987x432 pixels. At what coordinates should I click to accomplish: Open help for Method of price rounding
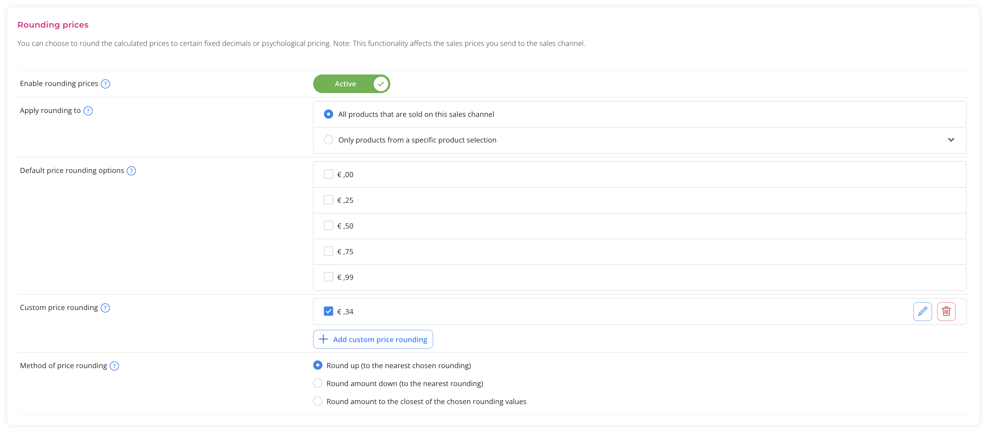(114, 366)
